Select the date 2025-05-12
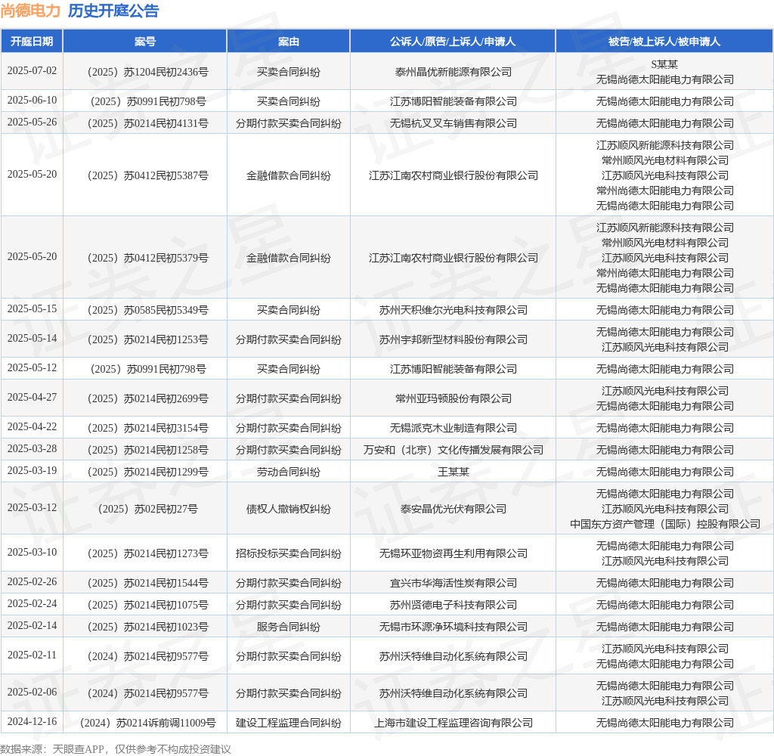The image size is (774, 756). coord(32,368)
